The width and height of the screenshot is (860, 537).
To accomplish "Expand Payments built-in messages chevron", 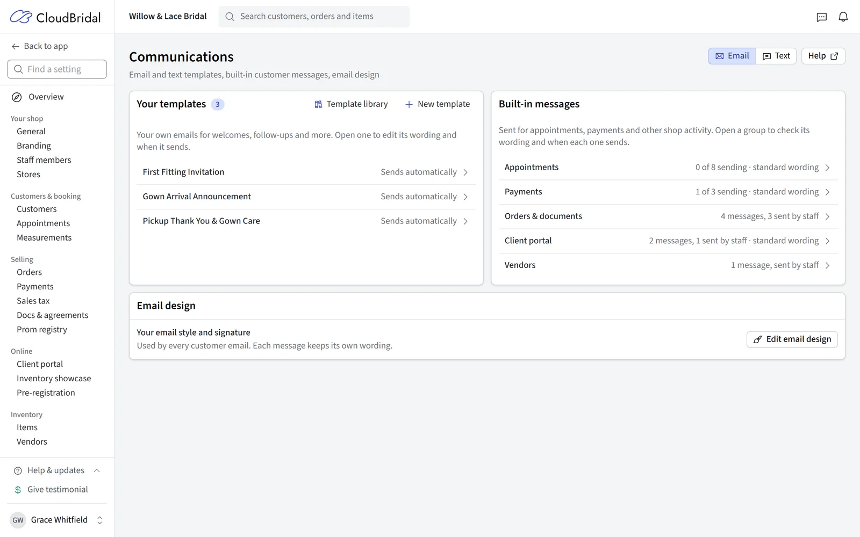I will pos(827,192).
